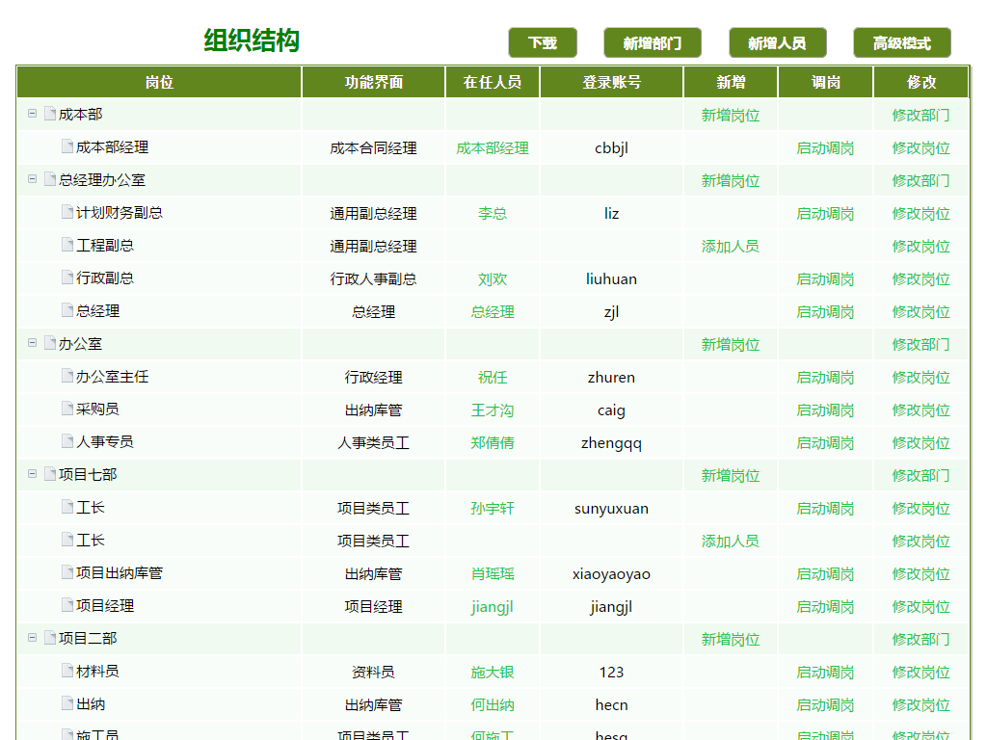Open the 刘欢 personnel link

(493, 278)
